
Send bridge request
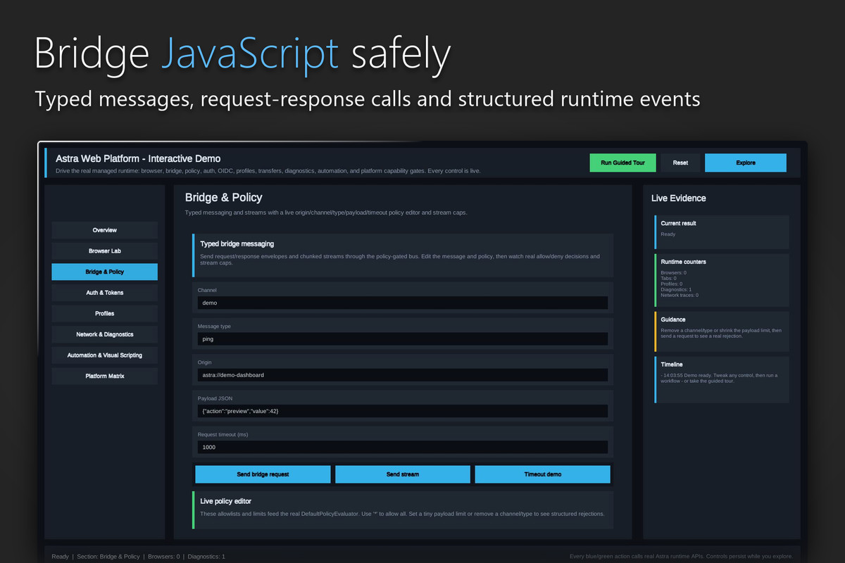(263, 474)
